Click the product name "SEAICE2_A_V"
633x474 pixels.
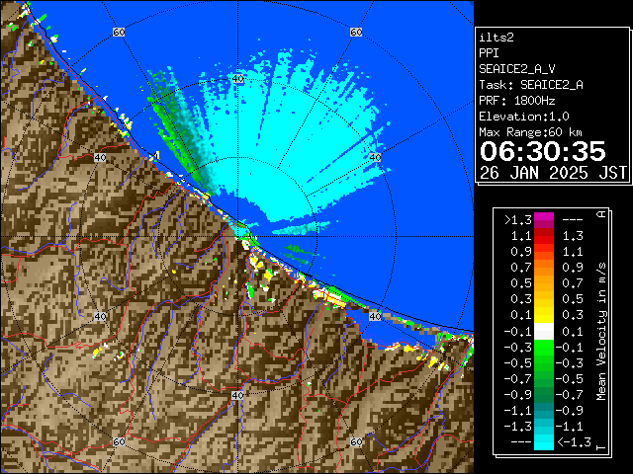point(517,69)
